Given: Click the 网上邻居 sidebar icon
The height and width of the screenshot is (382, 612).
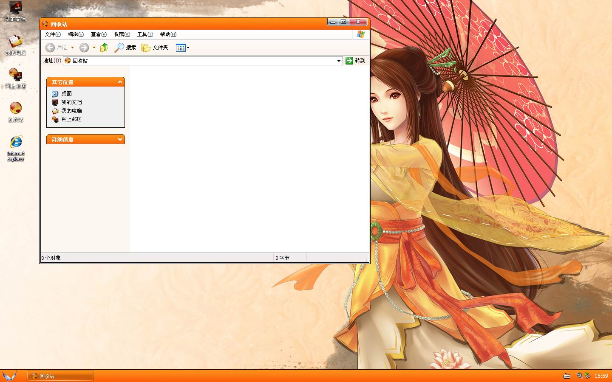Looking at the screenshot, I should tap(55, 119).
